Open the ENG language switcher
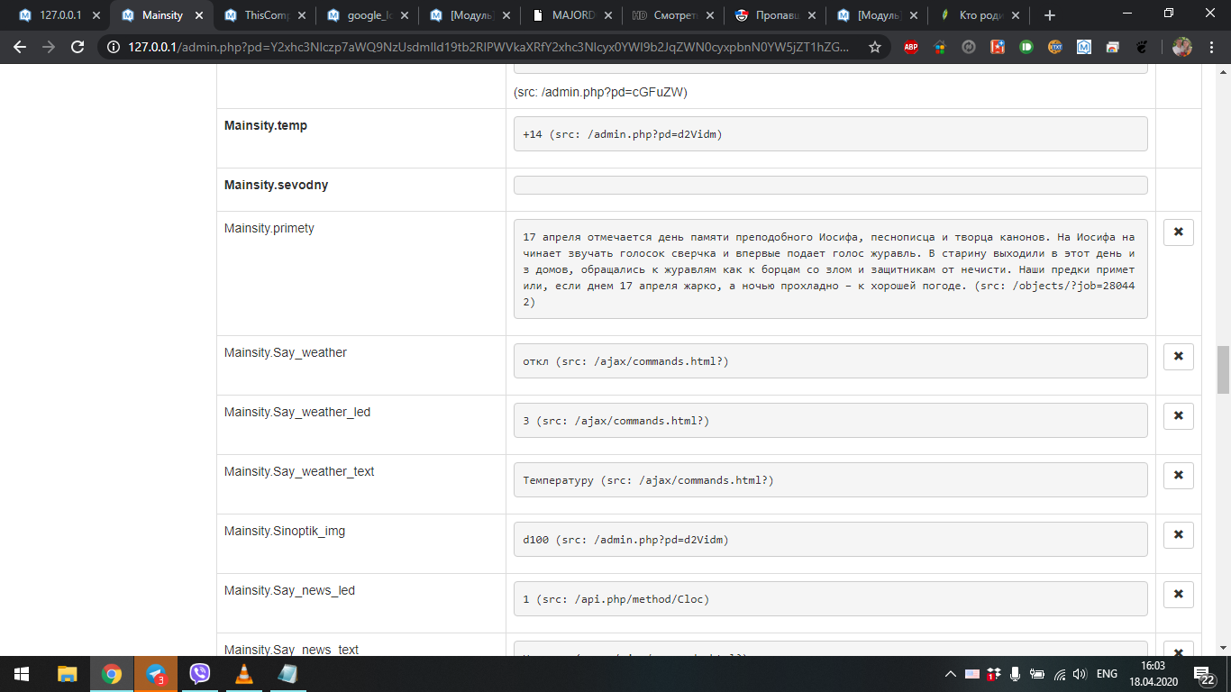1231x692 pixels. pos(1107,674)
